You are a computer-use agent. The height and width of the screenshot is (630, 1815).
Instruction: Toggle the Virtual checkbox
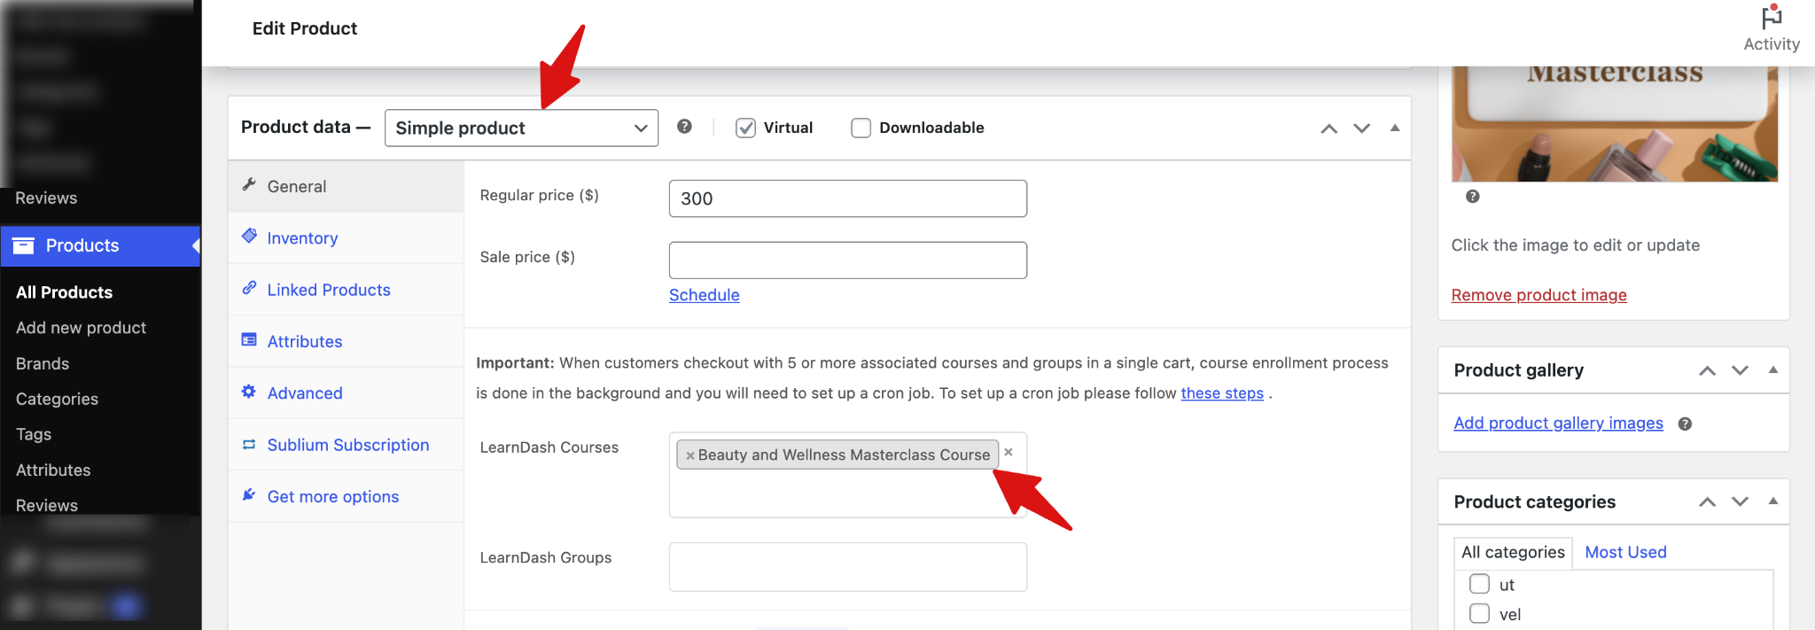[x=745, y=128]
